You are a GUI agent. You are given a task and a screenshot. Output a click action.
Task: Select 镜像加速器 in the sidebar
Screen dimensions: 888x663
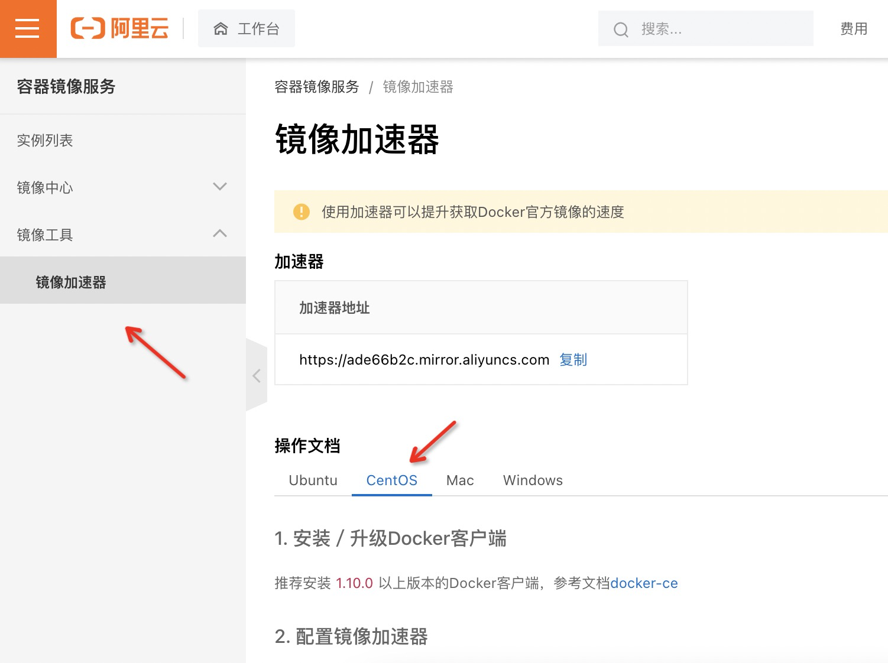122,280
